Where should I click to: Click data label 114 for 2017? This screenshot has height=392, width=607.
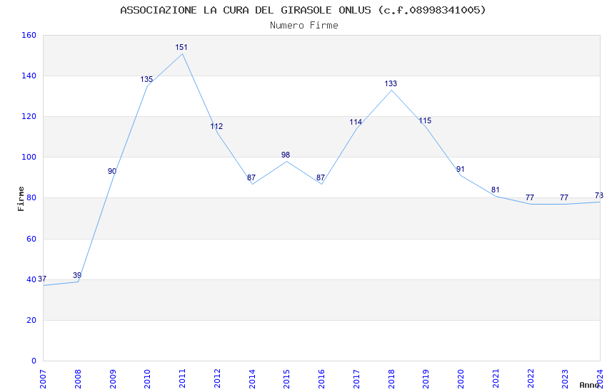point(356,122)
